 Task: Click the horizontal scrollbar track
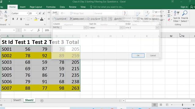click(158, 101)
